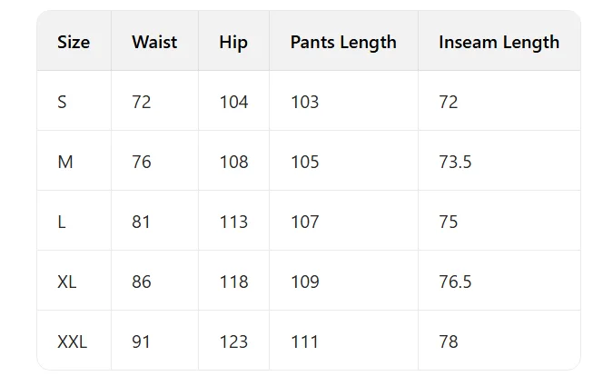Click pants length value 107
The image size is (603, 386).
click(305, 222)
